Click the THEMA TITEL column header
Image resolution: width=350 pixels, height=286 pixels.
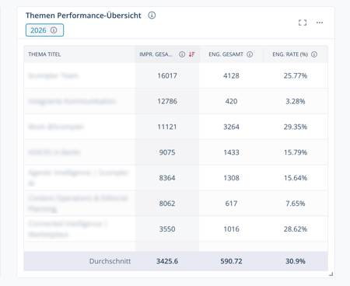(44, 54)
